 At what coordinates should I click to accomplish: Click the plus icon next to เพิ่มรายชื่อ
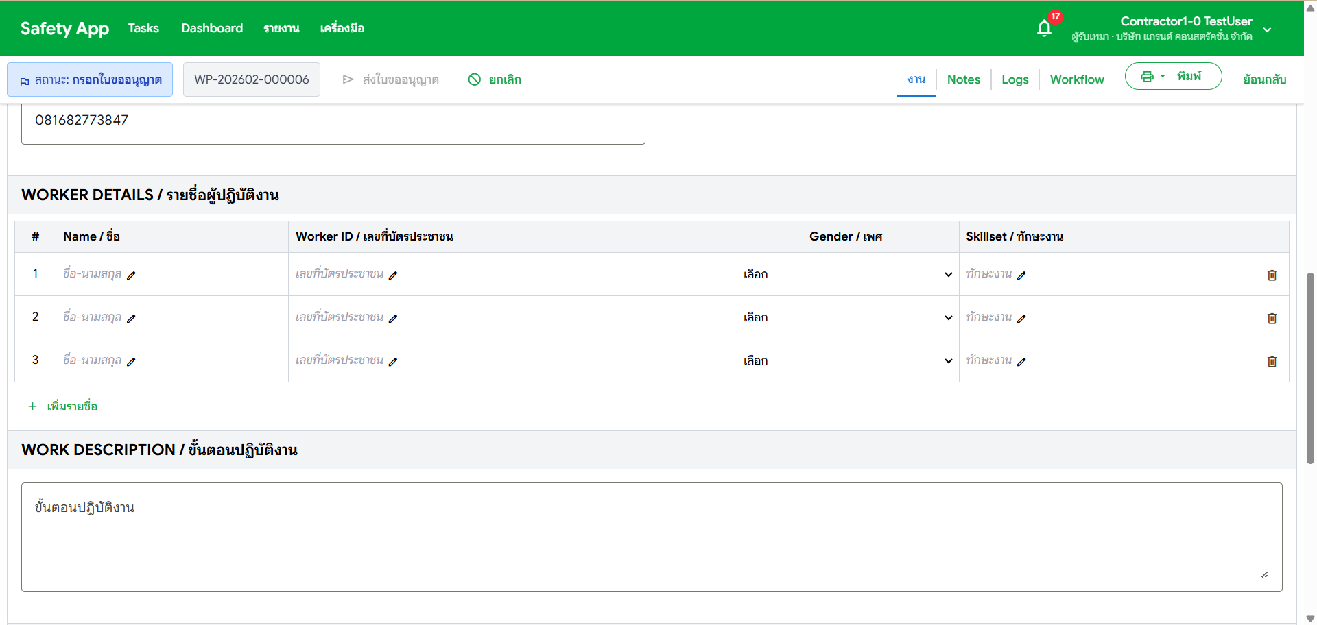[32, 406]
